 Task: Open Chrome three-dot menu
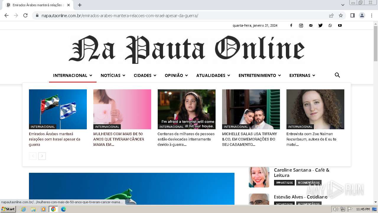click(372, 15)
